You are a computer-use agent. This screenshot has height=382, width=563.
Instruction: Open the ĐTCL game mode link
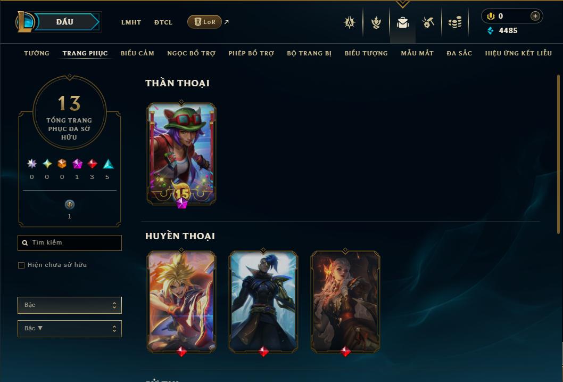coord(163,22)
